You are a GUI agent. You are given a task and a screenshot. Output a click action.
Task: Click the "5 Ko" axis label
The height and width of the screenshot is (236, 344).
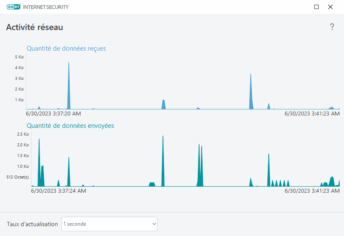tap(19, 57)
